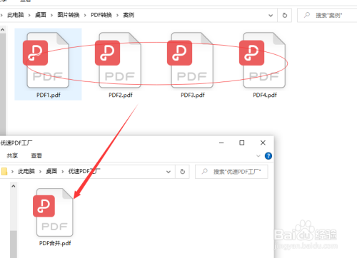Image resolution: width=357 pixels, height=258 pixels.
Task: Click the PDF2.pdf file name label
Action: click(x=121, y=95)
